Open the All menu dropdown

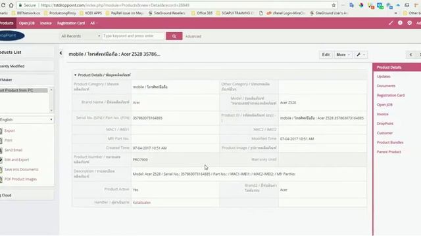pos(93,24)
